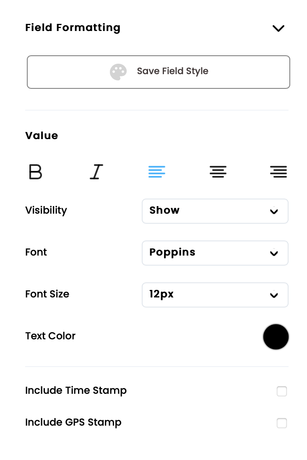Open the Font dropdown showing Poppins
Viewport: 307px width, 460px height.
(x=215, y=253)
